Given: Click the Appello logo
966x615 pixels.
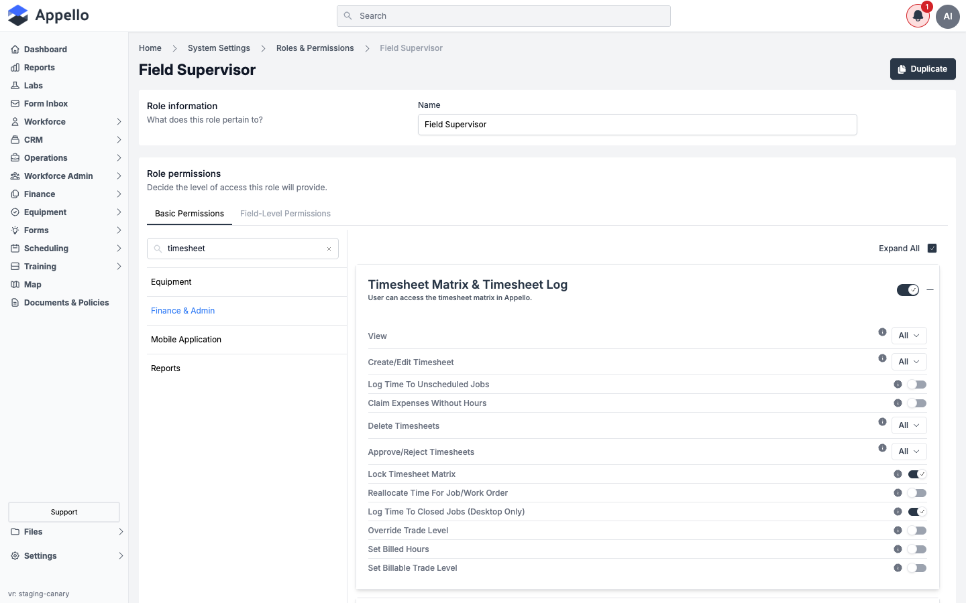Looking at the screenshot, I should pyautogui.click(x=48, y=15).
